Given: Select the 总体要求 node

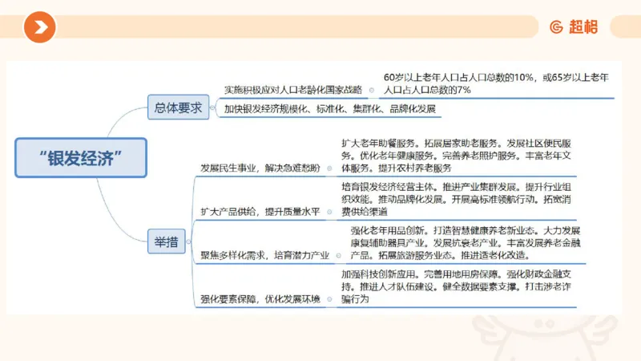Looking at the screenshot, I should point(178,107).
